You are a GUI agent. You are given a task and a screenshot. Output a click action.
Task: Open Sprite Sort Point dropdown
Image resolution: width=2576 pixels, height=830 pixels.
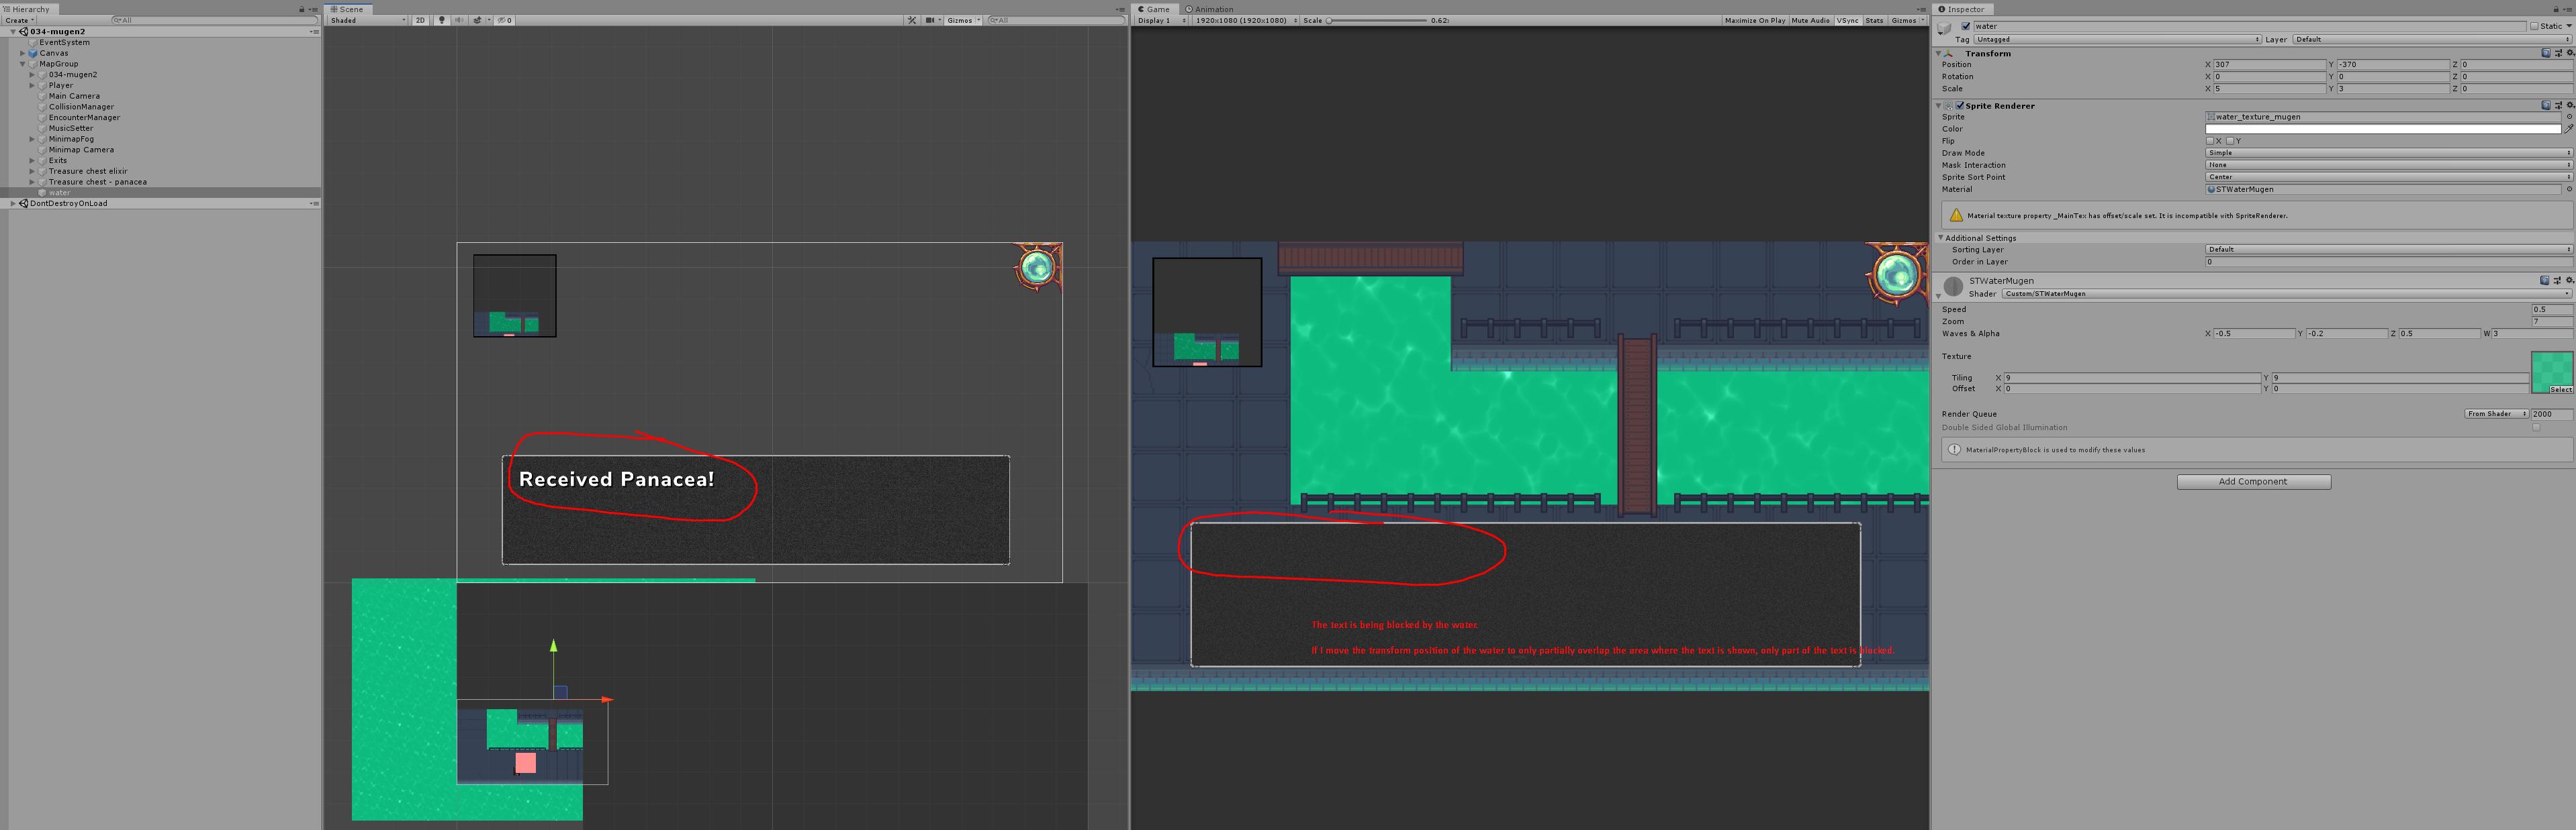(2389, 176)
